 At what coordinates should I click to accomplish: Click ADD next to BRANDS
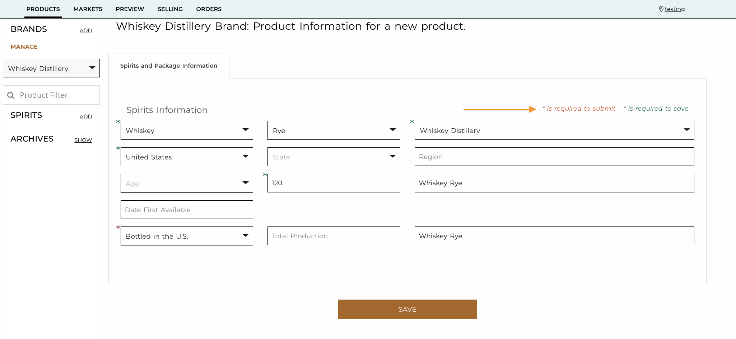[x=85, y=30]
